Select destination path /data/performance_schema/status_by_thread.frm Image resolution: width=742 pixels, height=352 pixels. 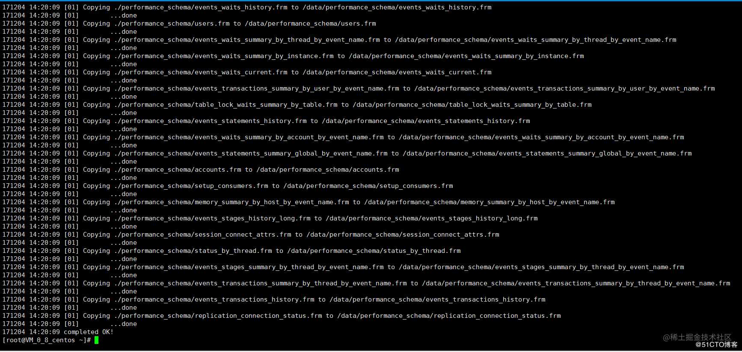click(374, 251)
